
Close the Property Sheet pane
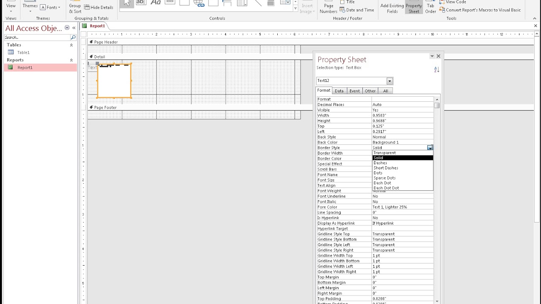438,56
